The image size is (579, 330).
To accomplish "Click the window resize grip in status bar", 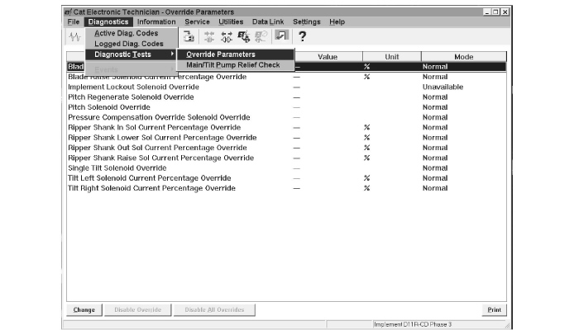I will [508, 325].
